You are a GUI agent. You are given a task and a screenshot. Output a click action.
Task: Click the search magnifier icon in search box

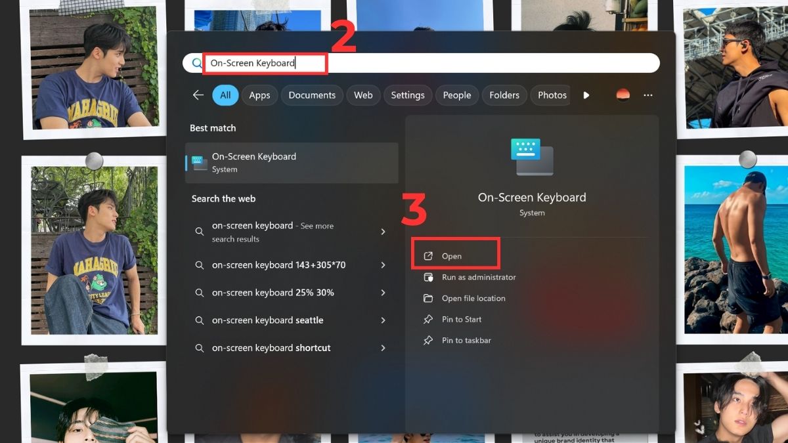click(197, 63)
